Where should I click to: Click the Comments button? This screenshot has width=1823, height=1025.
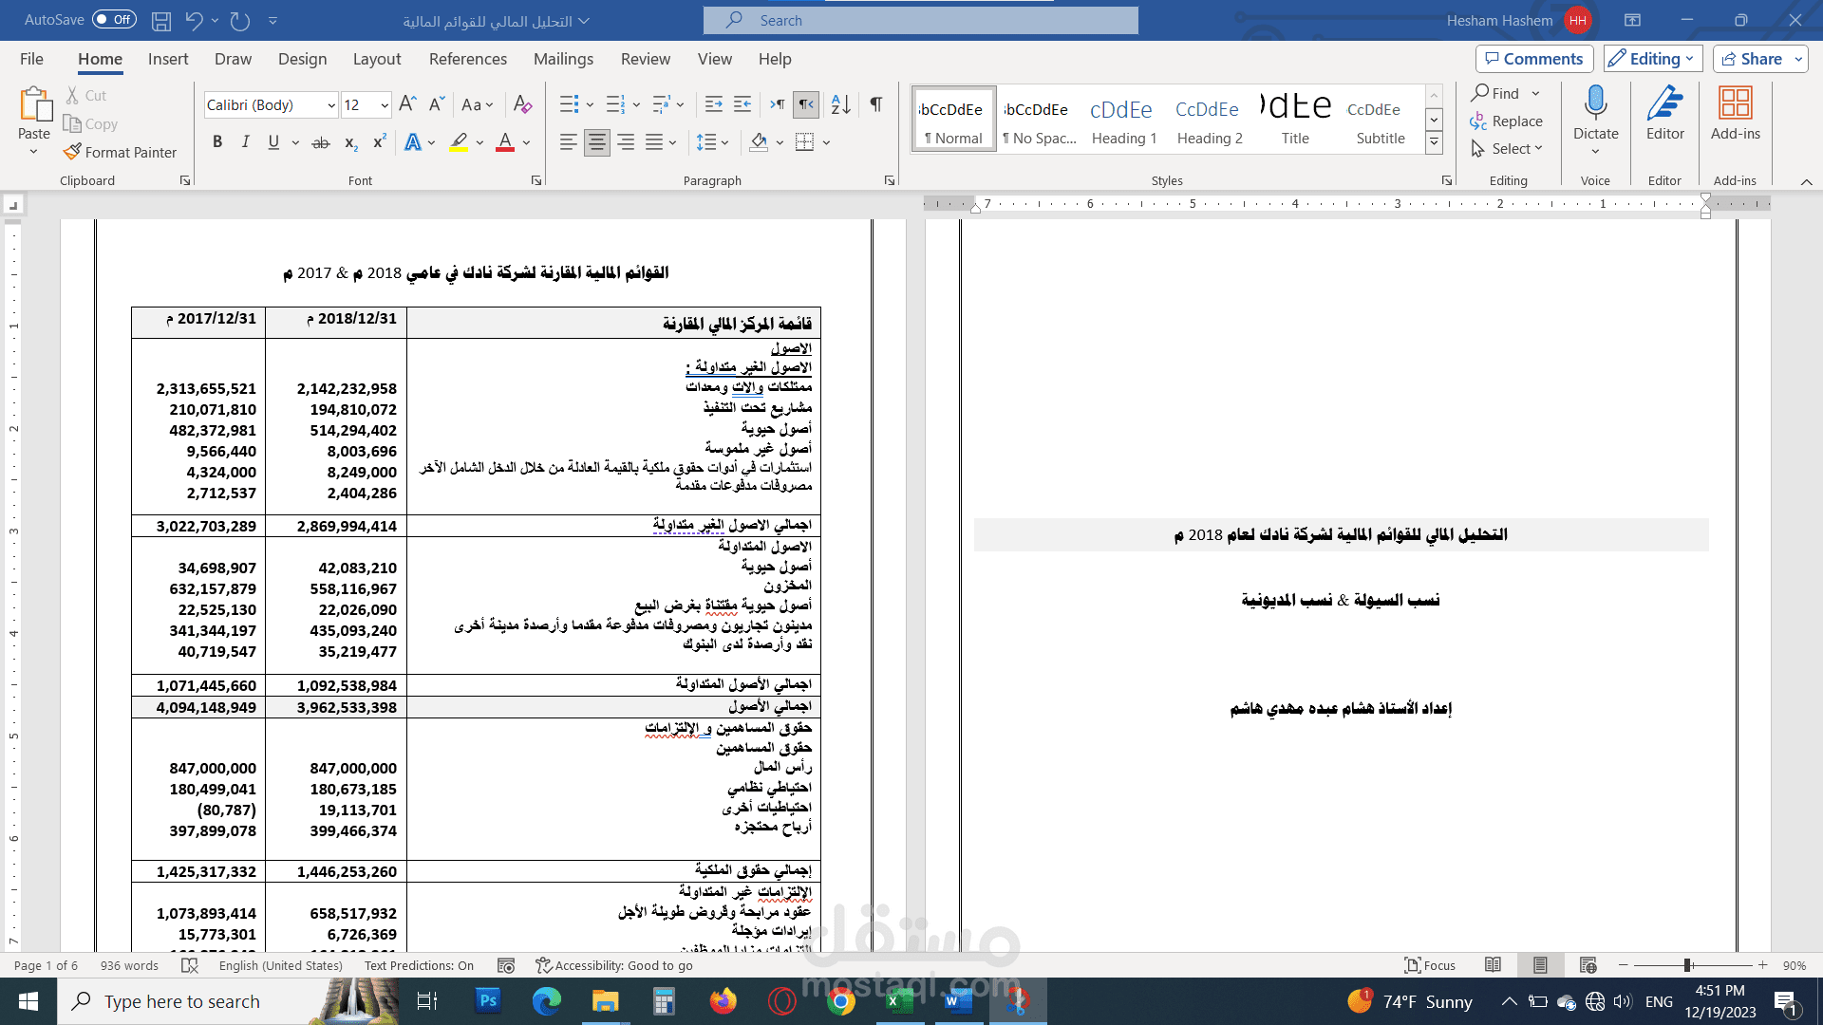click(x=1534, y=59)
